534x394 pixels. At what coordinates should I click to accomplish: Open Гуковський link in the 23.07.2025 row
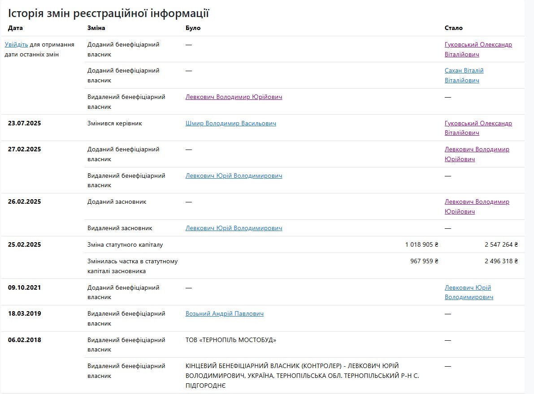tap(478, 124)
